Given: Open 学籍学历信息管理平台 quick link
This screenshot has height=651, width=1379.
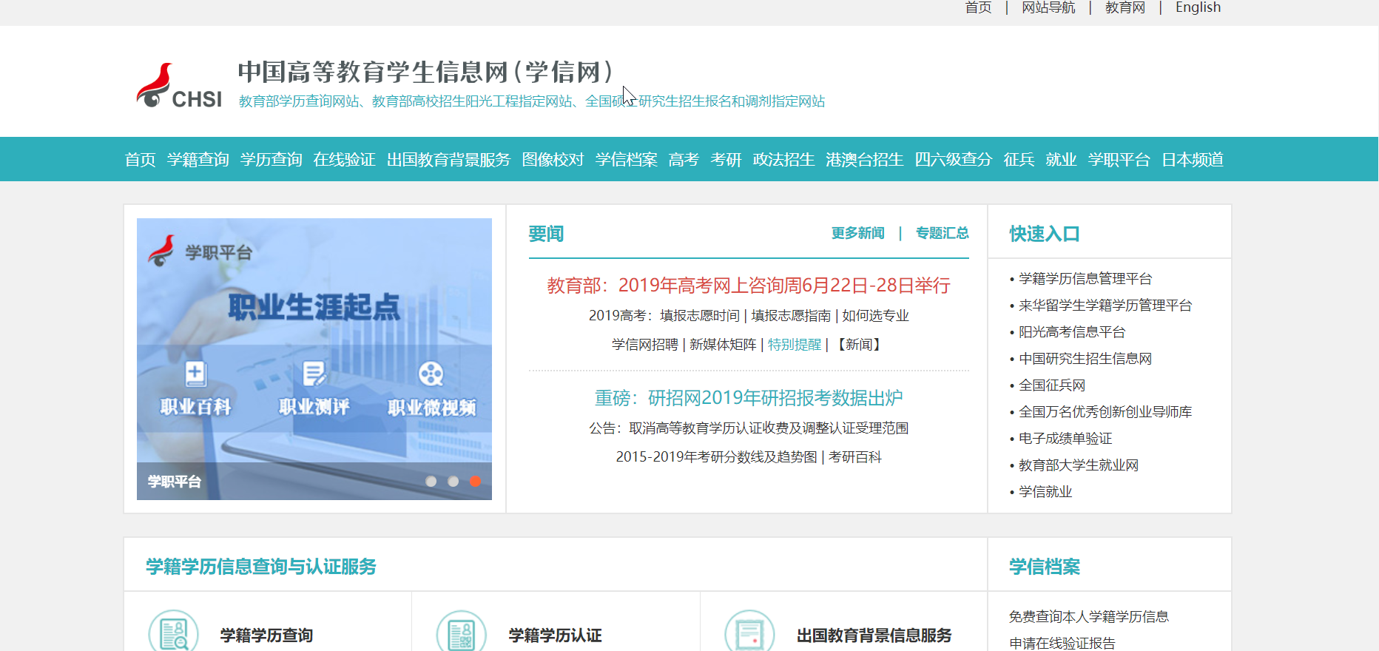Looking at the screenshot, I should point(1085,279).
